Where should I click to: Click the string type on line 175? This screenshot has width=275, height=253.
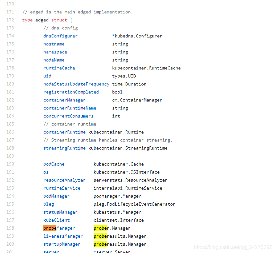(120, 44)
